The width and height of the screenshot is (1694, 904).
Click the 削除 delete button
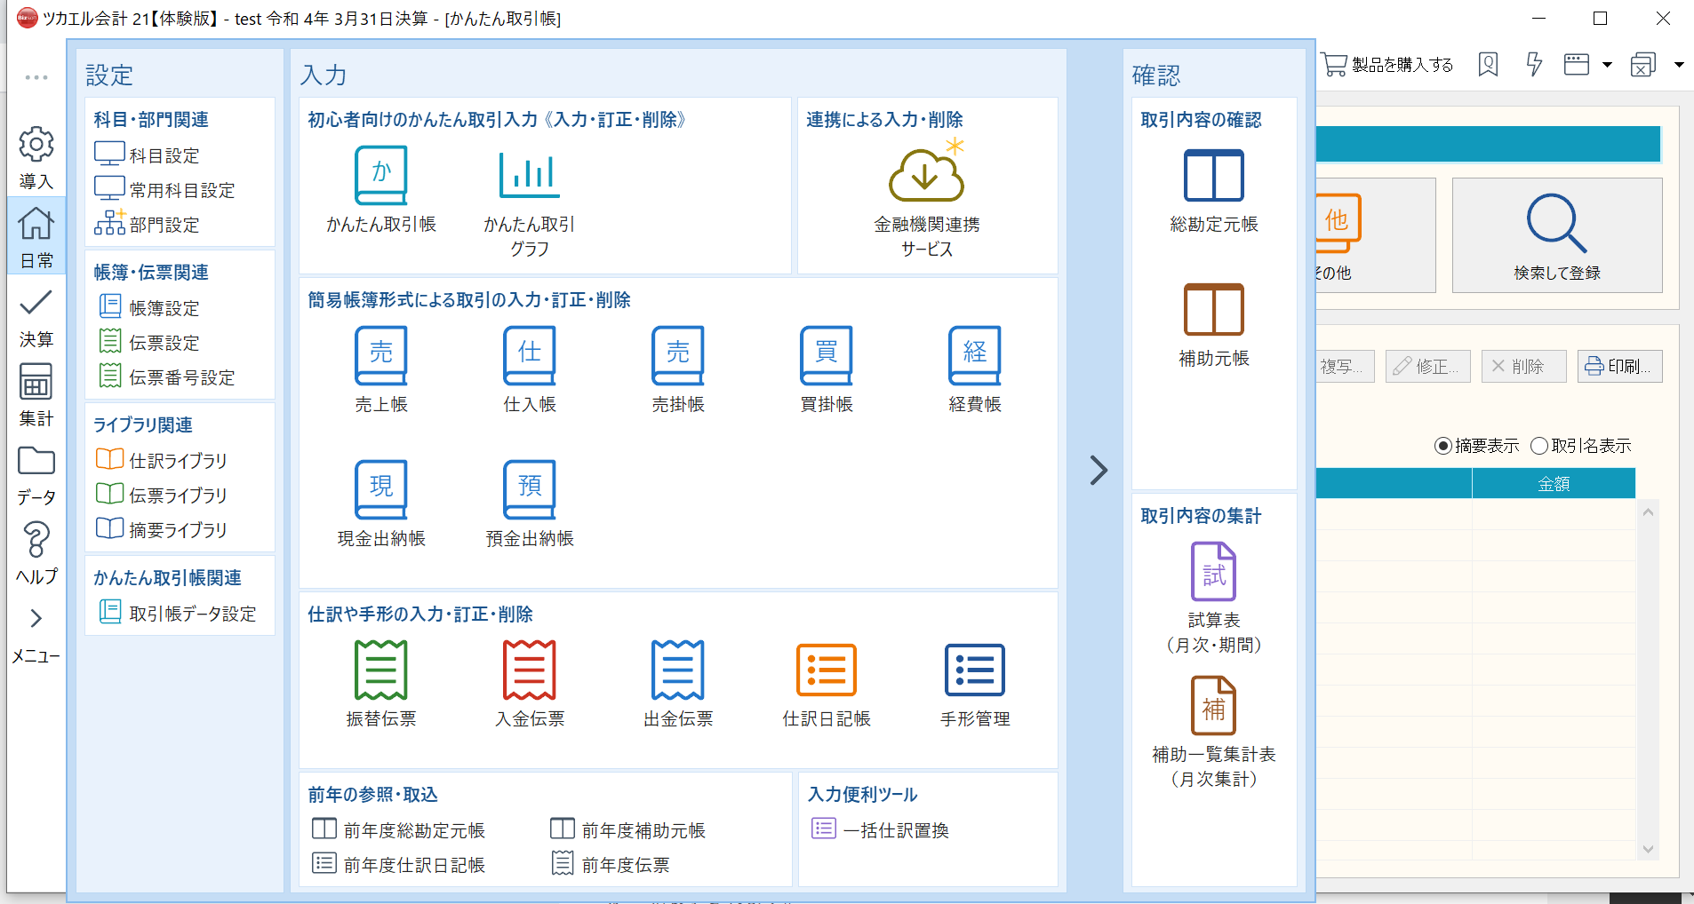click(1523, 366)
